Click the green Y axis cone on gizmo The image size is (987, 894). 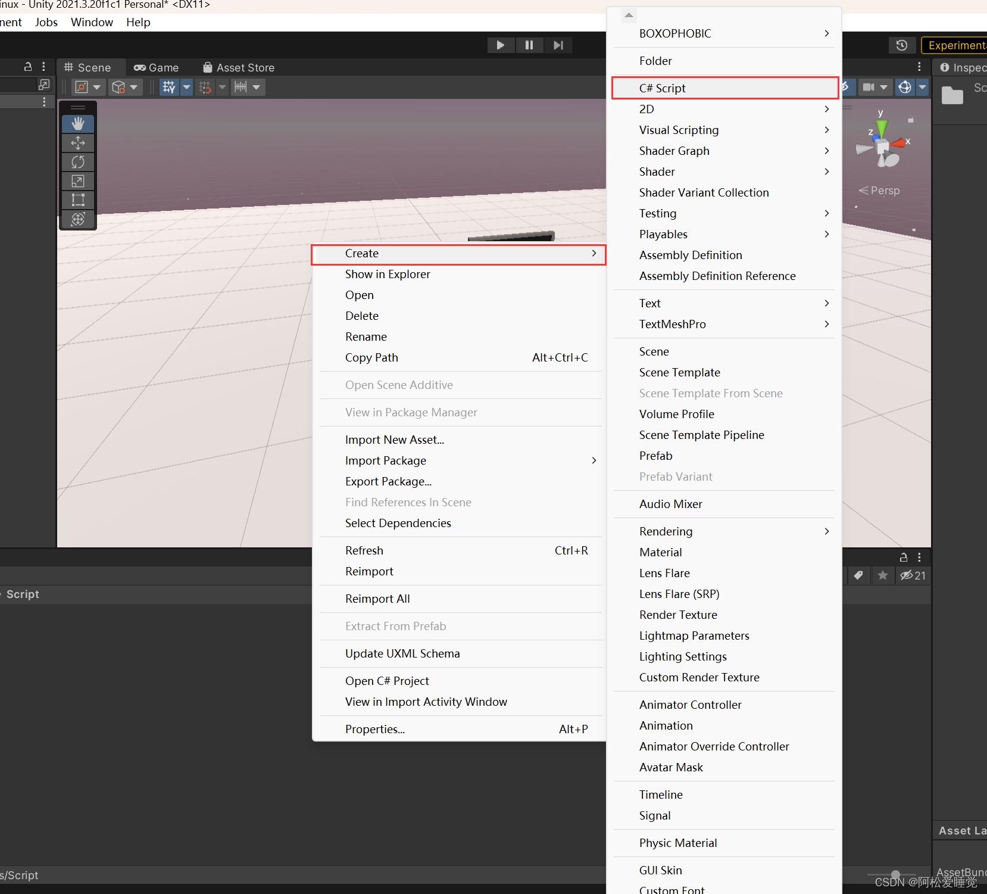(882, 127)
